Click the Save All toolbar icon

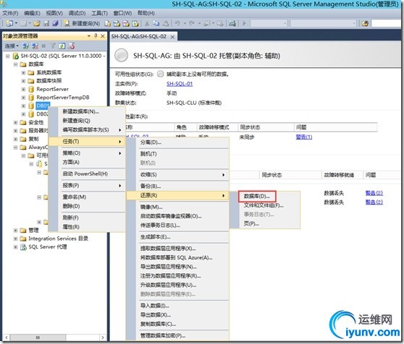(56, 23)
